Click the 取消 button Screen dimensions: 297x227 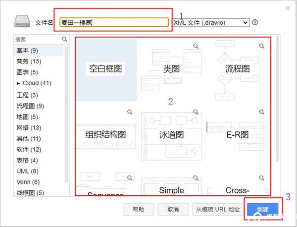173,209
